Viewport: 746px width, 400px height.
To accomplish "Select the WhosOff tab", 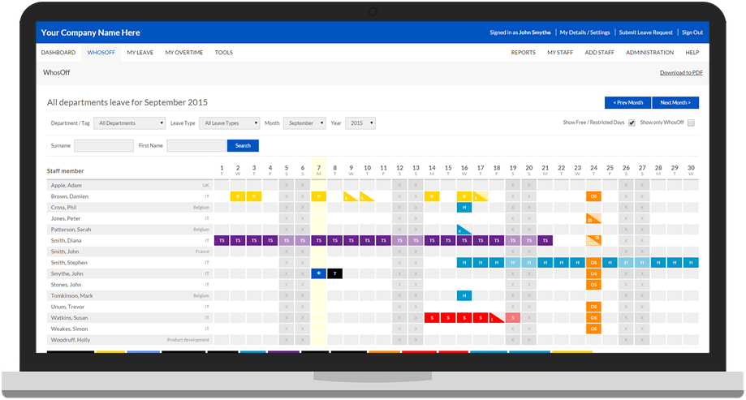I will (101, 52).
